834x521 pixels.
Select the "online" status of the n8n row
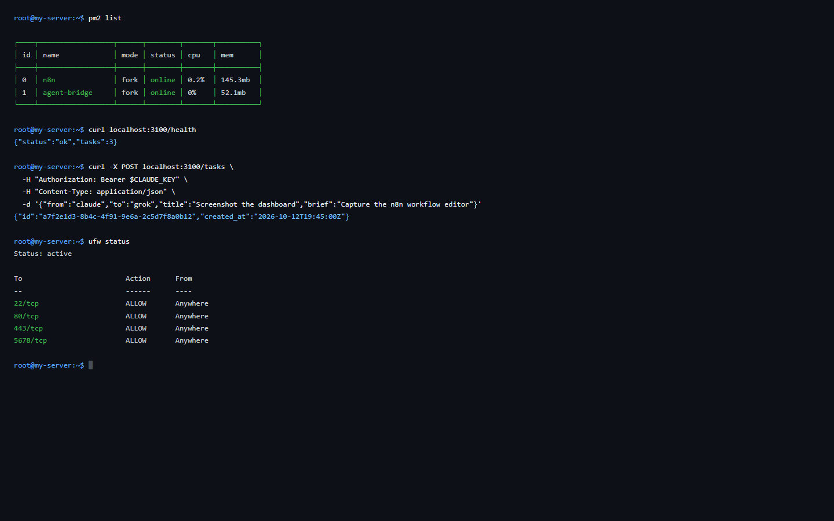[163, 80]
